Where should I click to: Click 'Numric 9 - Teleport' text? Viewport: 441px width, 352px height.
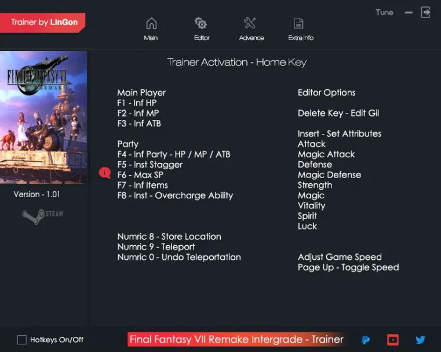coord(156,247)
